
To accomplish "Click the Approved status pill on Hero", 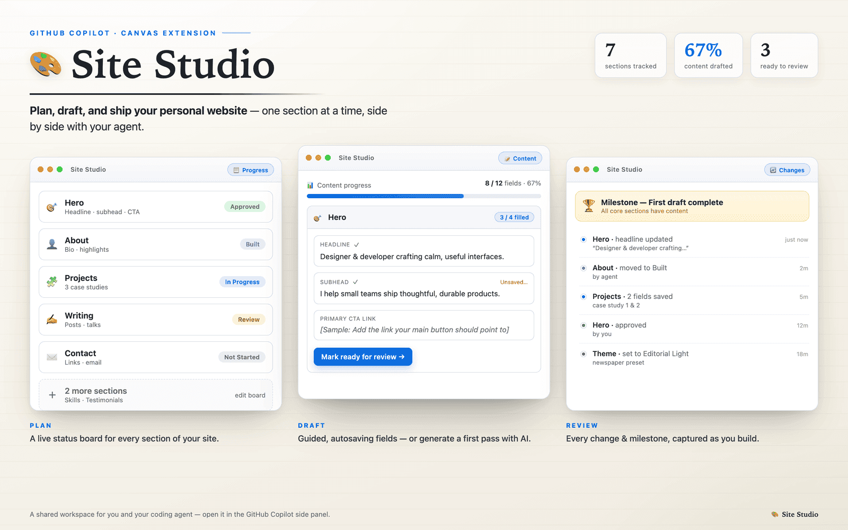I will click(245, 207).
